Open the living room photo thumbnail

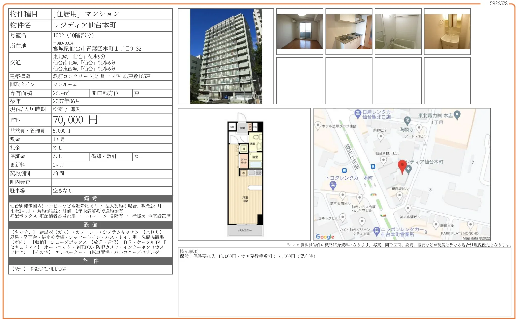(300, 32)
